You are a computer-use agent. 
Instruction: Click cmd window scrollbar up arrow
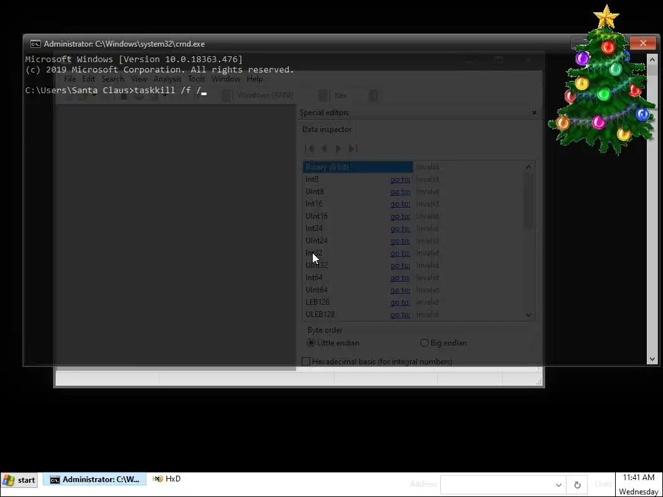[x=652, y=60]
